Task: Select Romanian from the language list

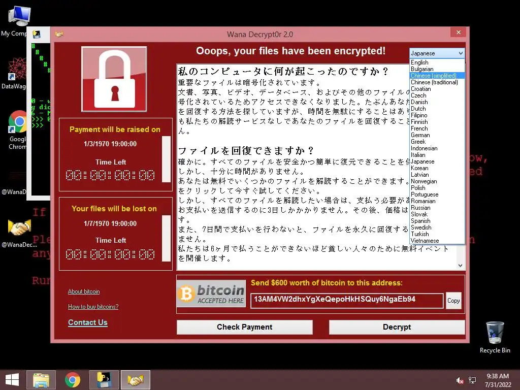Action: tap(437, 201)
